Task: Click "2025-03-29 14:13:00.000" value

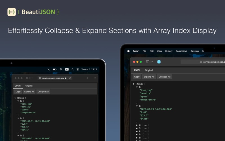Action: pos(156,109)
